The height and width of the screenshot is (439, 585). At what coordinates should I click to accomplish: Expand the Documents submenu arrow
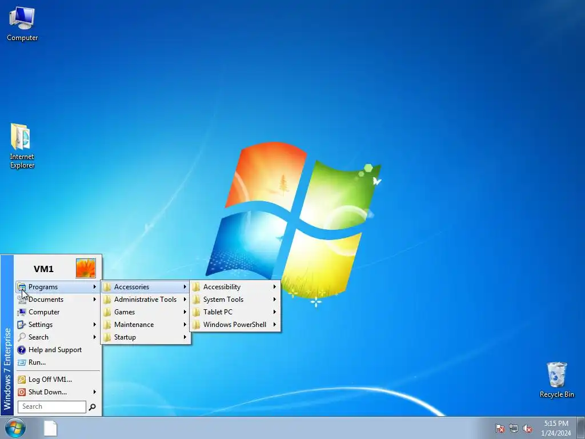click(95, 300)
